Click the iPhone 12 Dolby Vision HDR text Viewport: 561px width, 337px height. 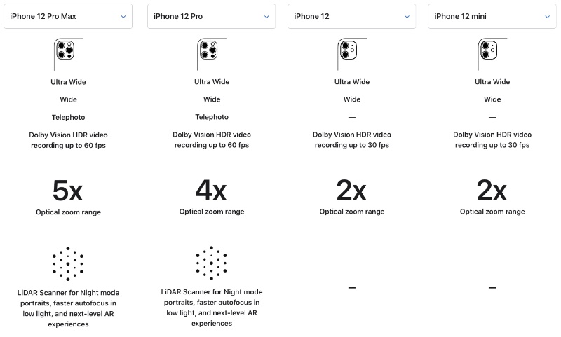(351, 139)
